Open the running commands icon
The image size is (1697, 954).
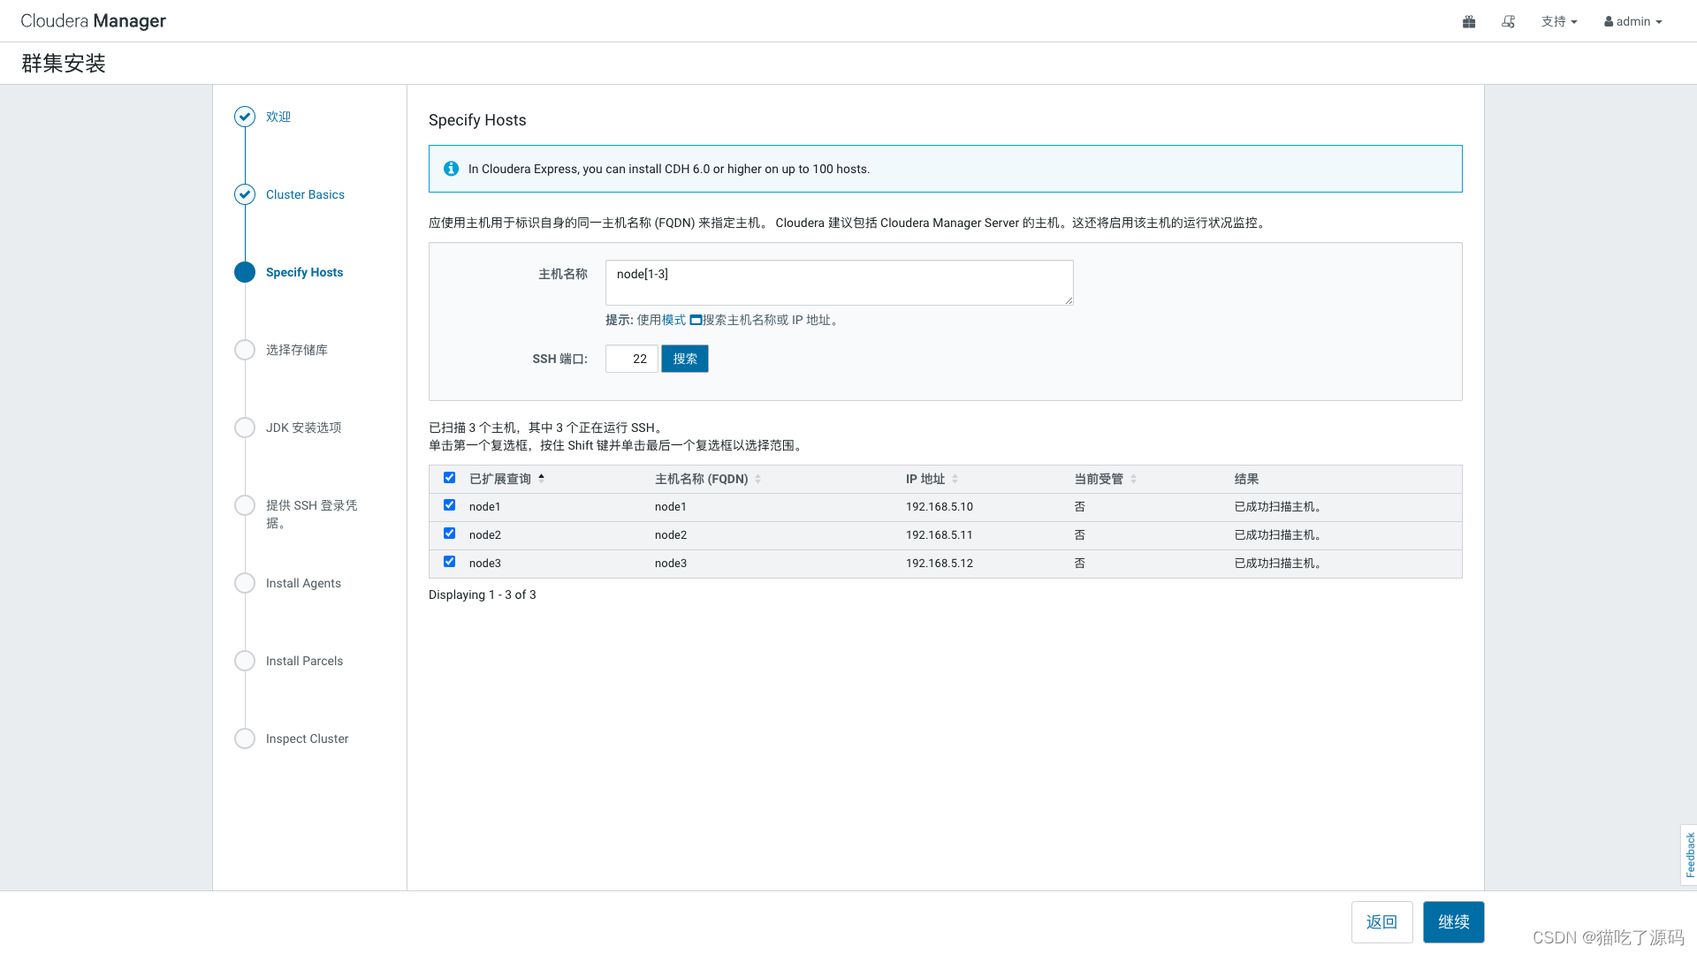[1509, 21]
